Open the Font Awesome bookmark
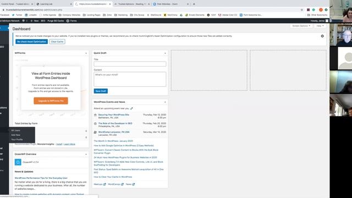The width and height of the screenshot is (352, 198). (251, 15)
